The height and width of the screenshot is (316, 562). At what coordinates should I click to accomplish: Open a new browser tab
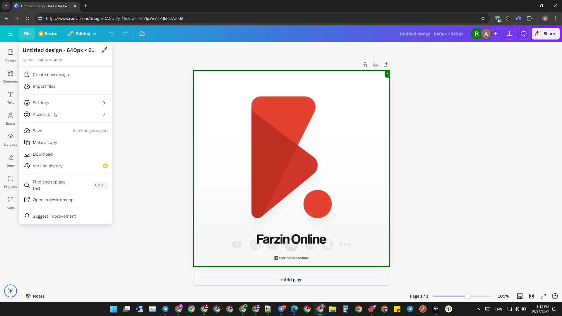[85, 6]
